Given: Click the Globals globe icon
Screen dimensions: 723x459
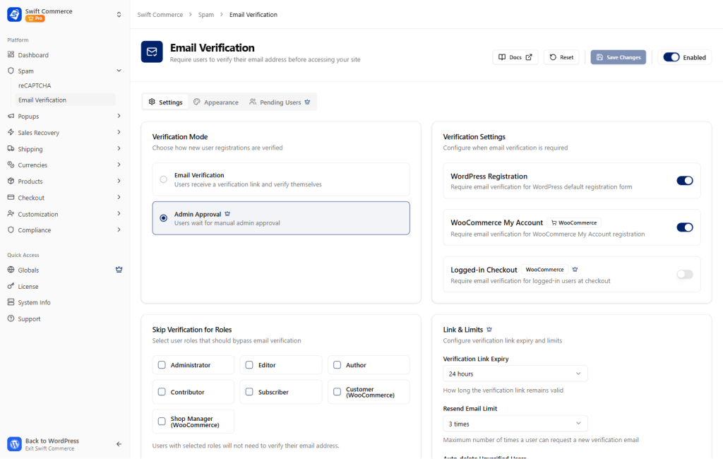Looking at the screenshot, I should click(x=11, y=270).
